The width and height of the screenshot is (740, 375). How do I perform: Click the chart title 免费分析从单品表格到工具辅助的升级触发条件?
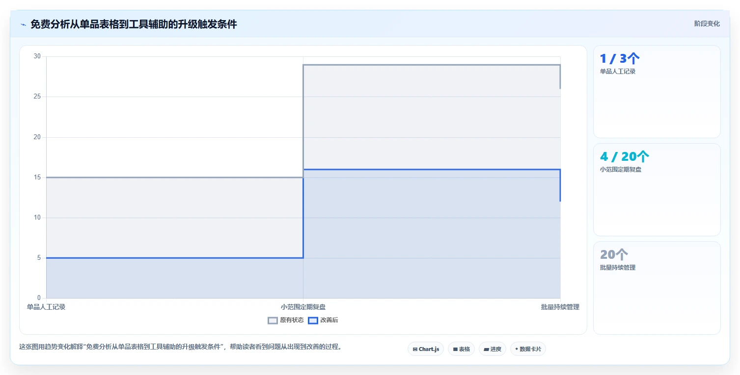tap(134, 24)
